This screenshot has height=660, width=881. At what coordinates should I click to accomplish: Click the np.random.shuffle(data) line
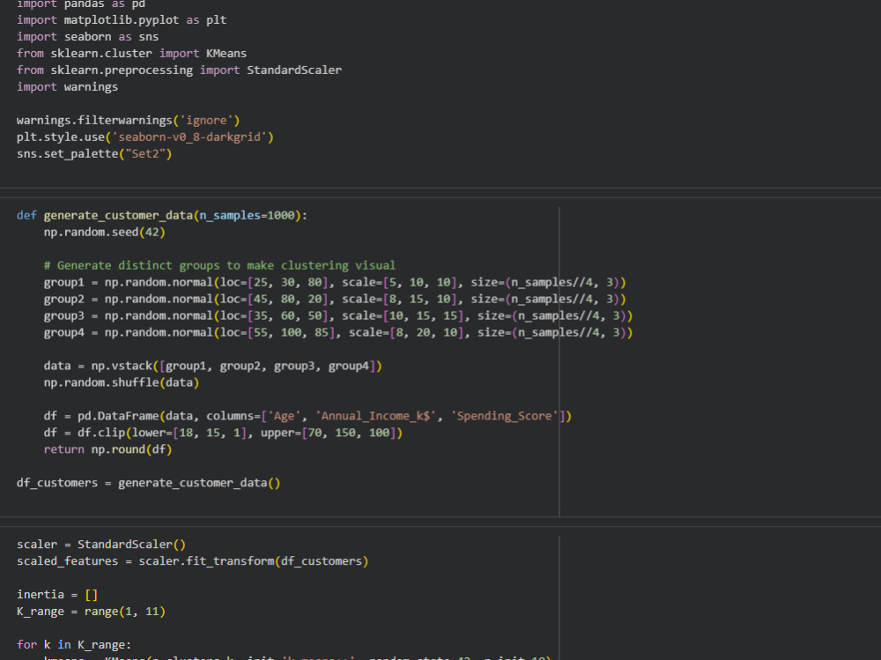pyautogui.click(x=122, y=382)
